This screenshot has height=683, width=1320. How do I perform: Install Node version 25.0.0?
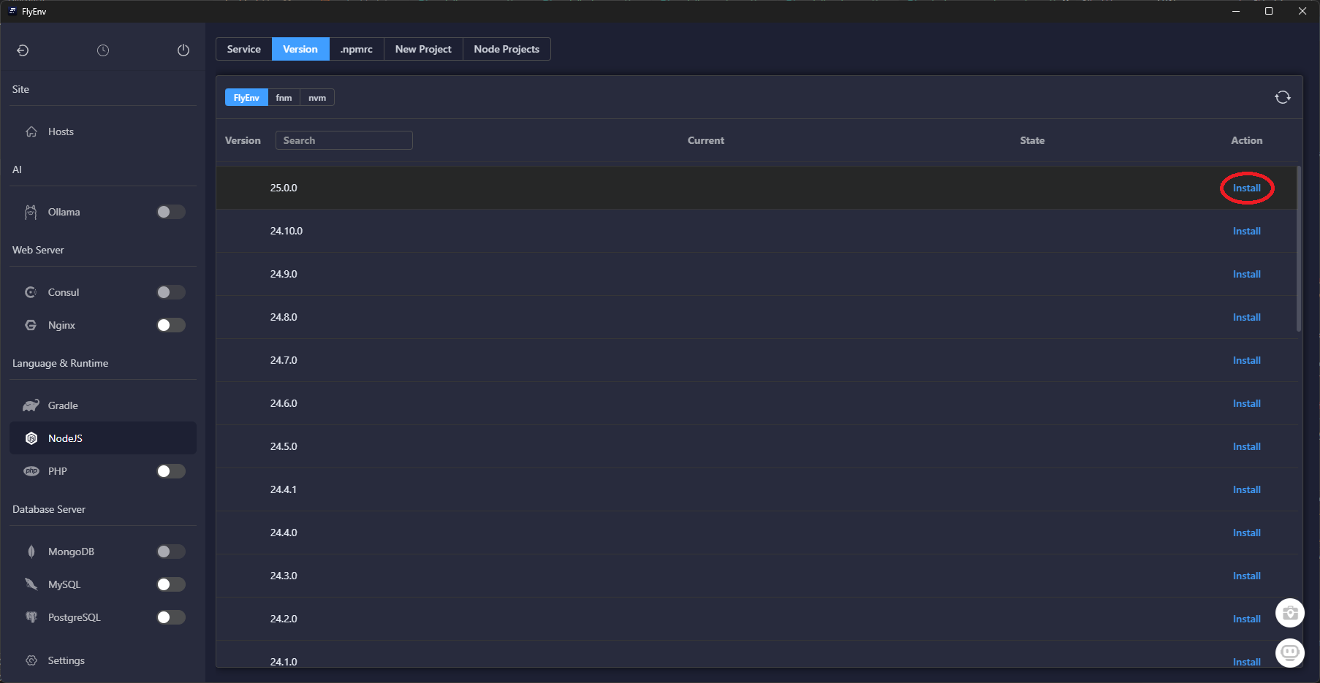1246,188
